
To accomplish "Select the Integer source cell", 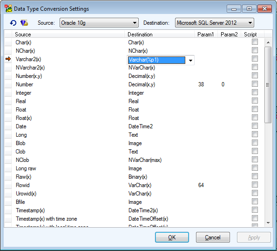I will pyautogui.click(x=23, y=93).
